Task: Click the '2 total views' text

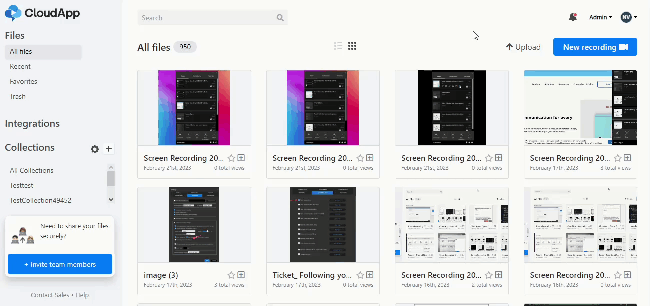Action: (x=487, y=285)
